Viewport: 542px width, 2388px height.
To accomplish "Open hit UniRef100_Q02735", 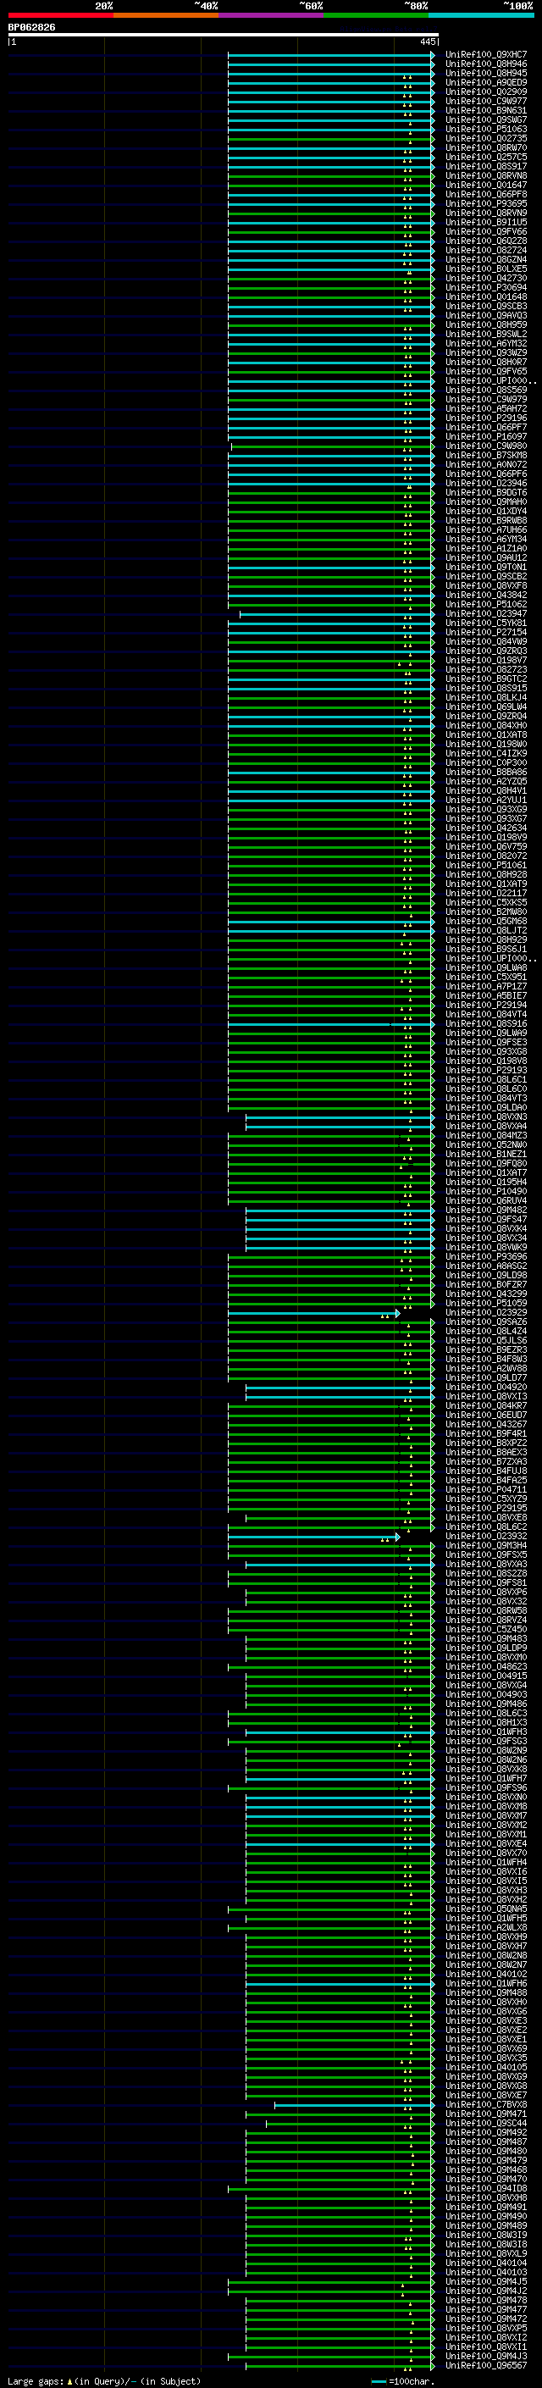I will [x=486, y=138].
